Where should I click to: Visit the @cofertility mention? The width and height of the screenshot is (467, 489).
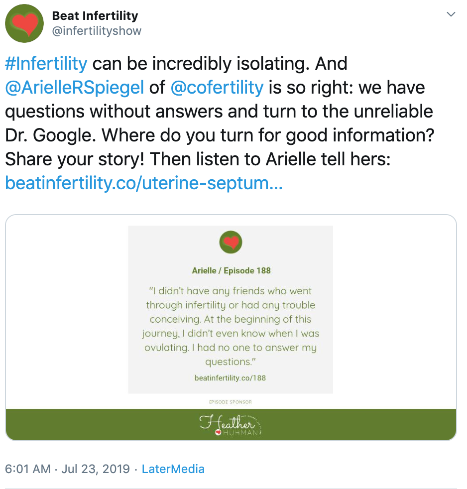(x=217, y=87)
